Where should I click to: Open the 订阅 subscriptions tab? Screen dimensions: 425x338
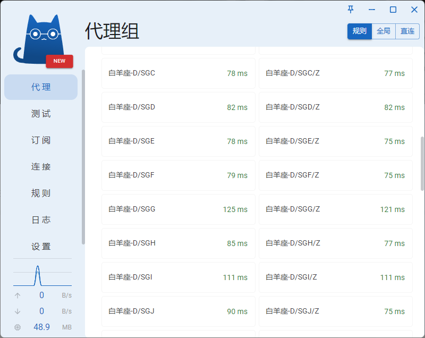(x=41, y=140)
